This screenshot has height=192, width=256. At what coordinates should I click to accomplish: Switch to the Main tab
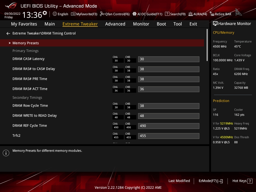[x=50, y=24]
